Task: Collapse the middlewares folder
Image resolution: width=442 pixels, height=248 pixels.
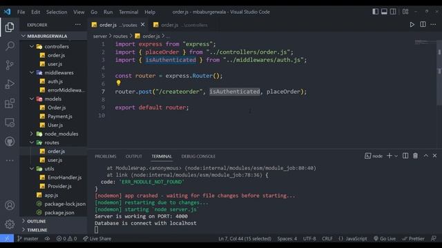Action: pos(54,72)
